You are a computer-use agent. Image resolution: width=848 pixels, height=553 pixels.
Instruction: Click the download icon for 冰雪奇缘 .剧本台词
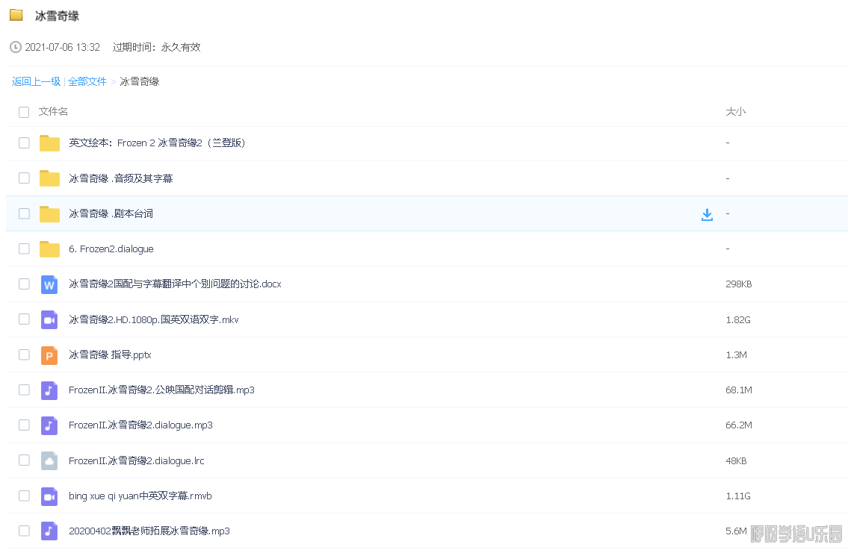tap(707, 214)
